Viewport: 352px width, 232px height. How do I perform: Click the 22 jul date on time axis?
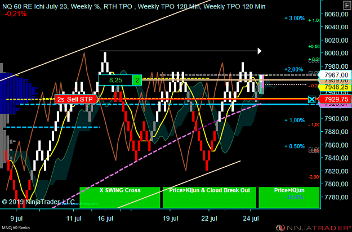pos(209,218)
